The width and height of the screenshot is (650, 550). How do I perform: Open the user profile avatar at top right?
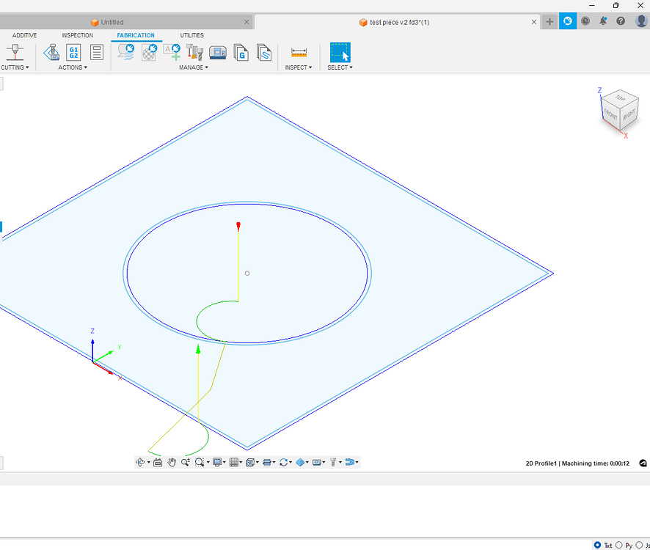pyautogui.click(x=640, y=21)
